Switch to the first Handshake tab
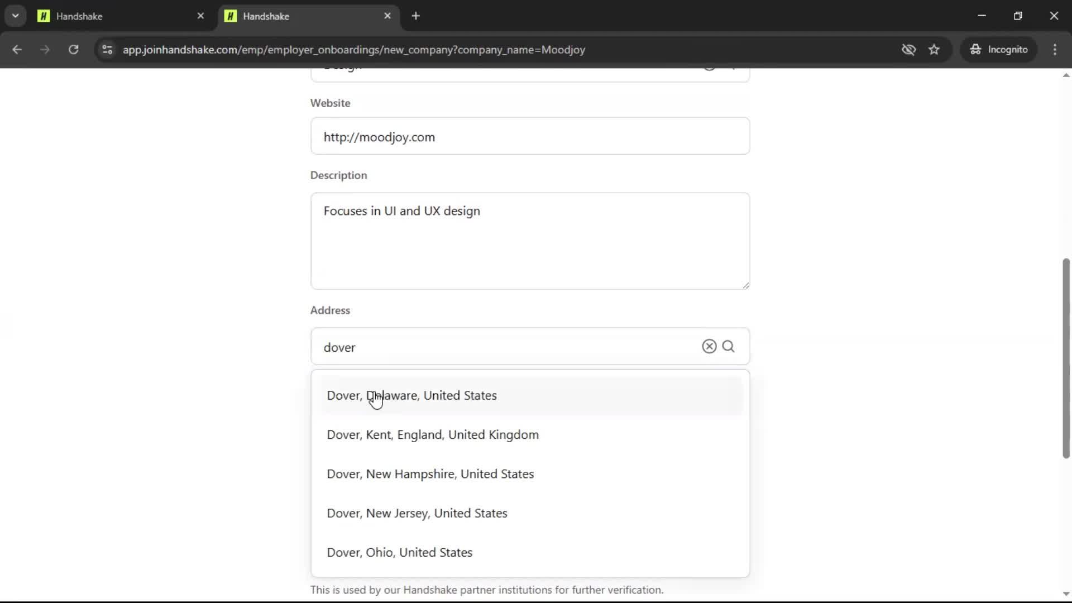Image resolution: width=1072 pixels, height=603 pixels. point(122,16)
